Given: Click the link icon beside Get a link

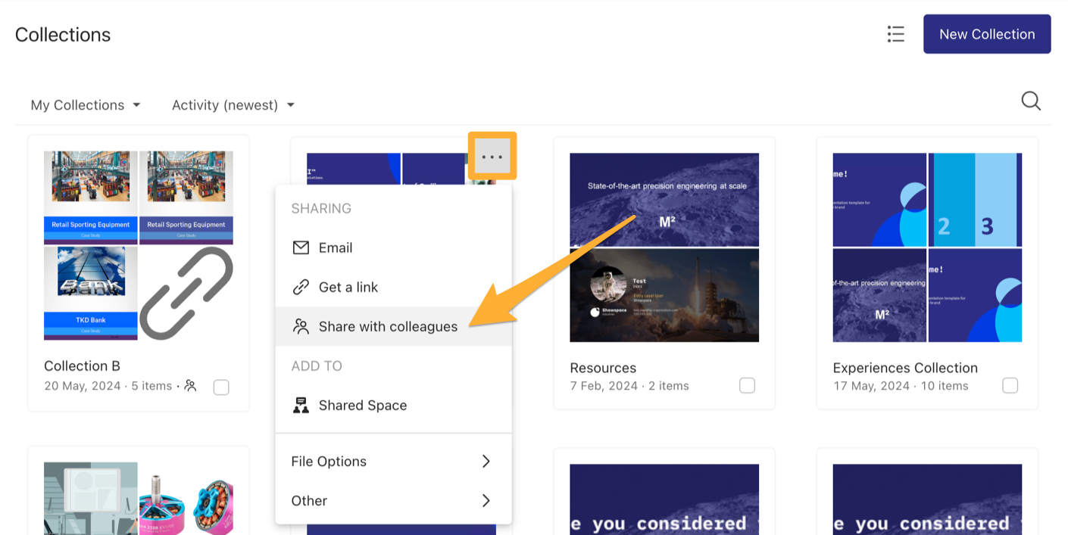Looking at the screenshot, I should pos(301,287).
